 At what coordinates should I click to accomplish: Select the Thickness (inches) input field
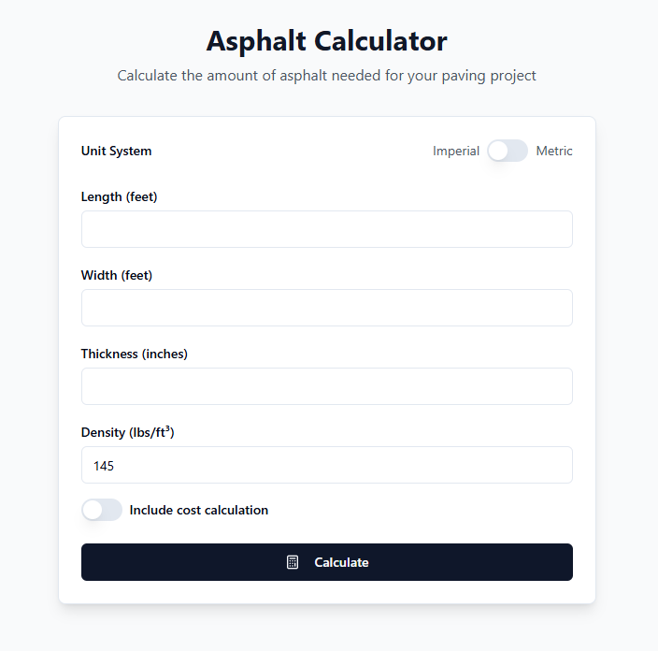coord(326,386)
